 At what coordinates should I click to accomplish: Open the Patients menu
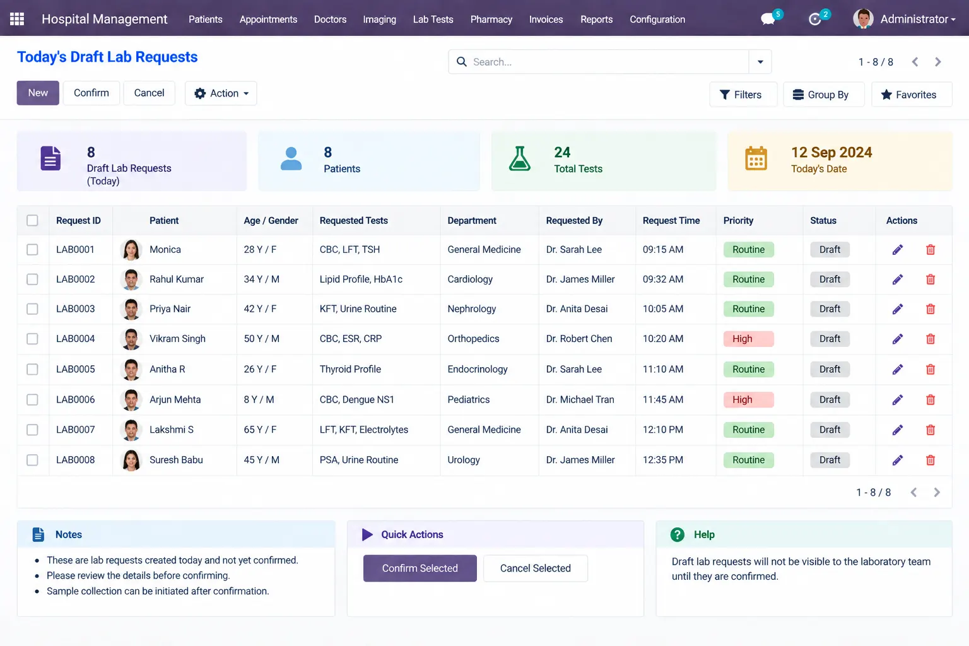[x=206, y=19]
